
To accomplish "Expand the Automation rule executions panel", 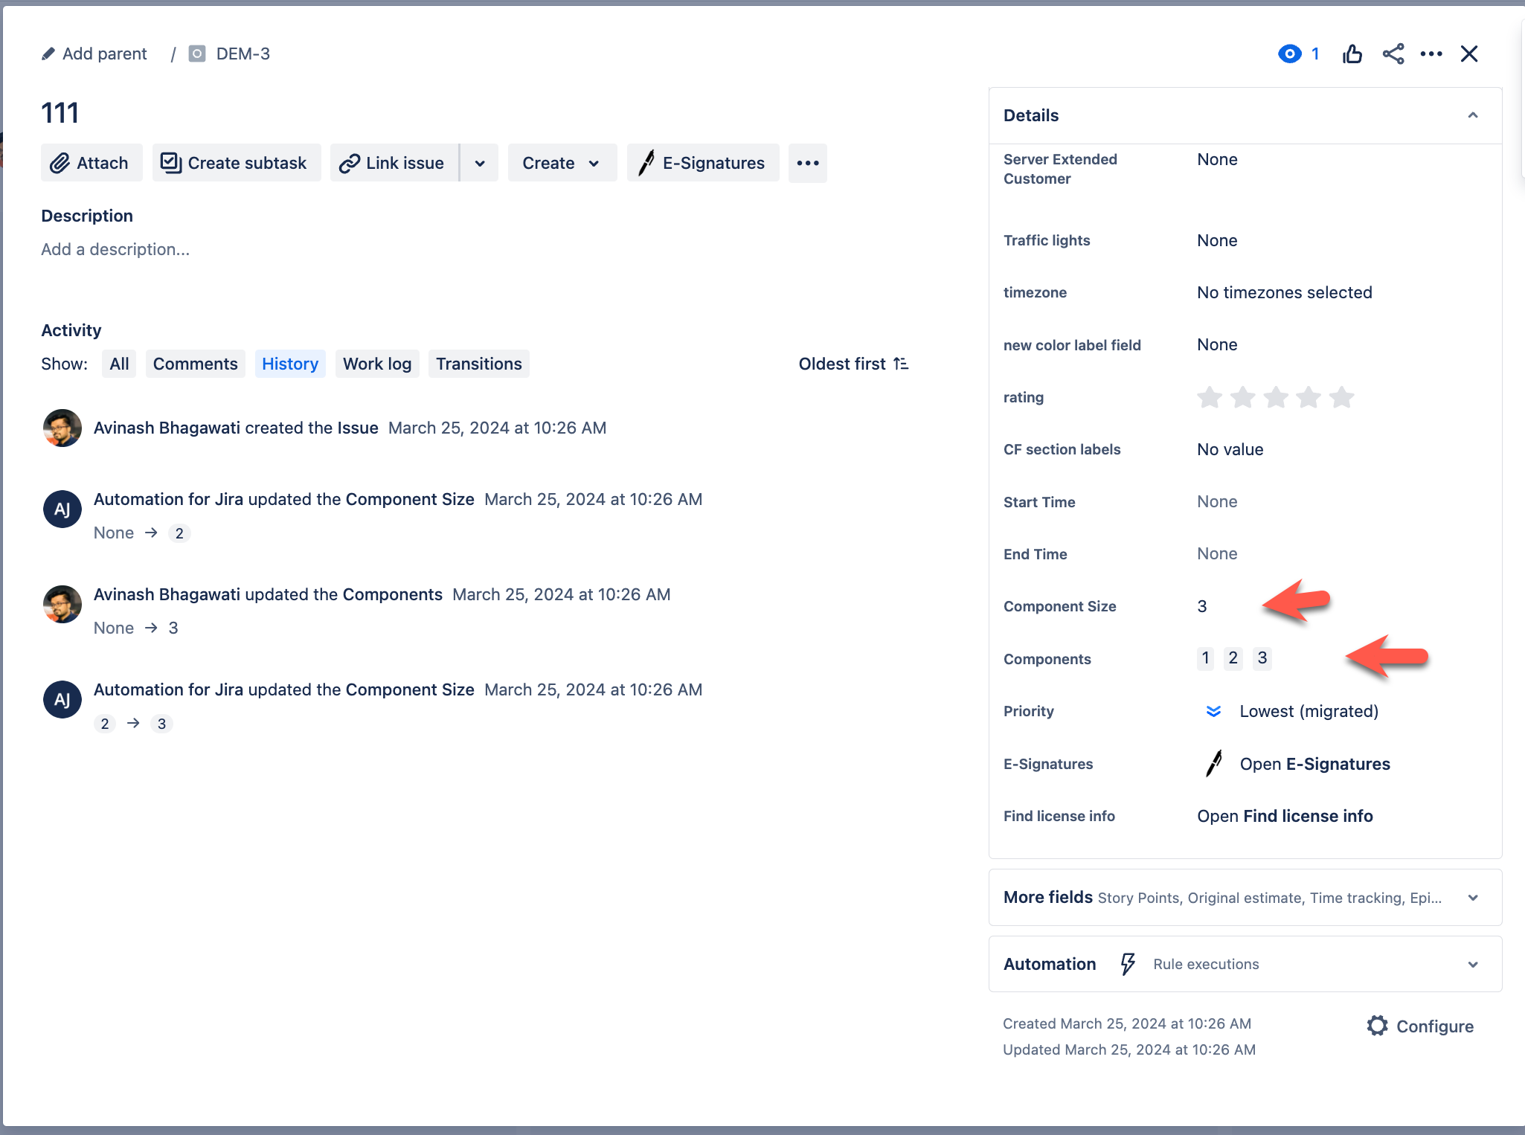I will [x=1472, y=965].
